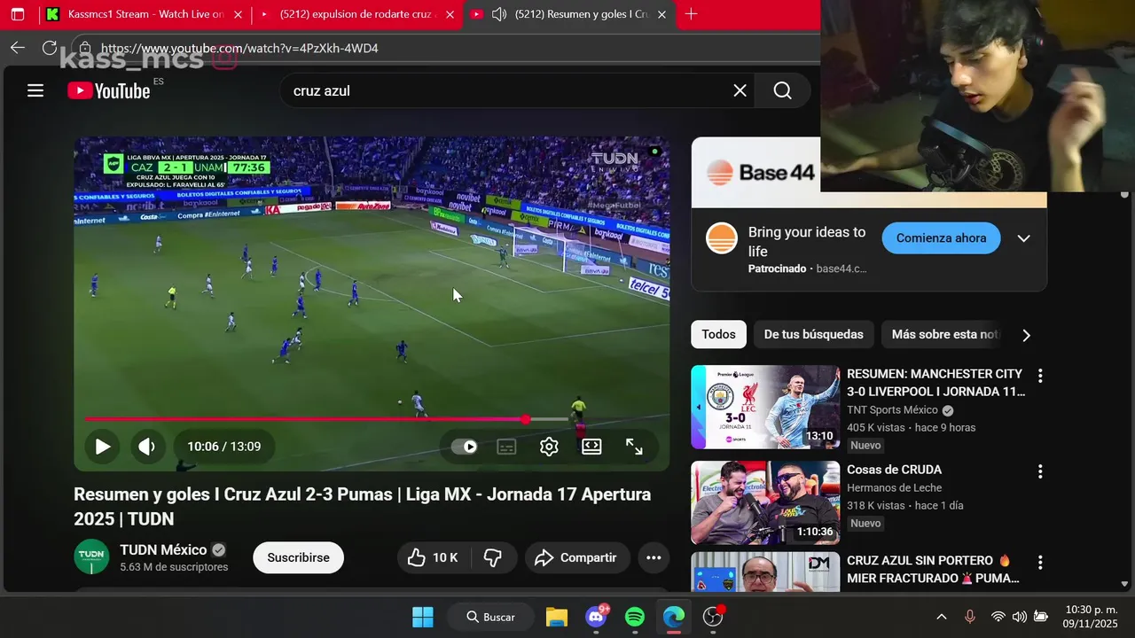The image size is (1135, 638).
Task: Close the Kassmcs1 Stream tab
Action: click(238, 14)
